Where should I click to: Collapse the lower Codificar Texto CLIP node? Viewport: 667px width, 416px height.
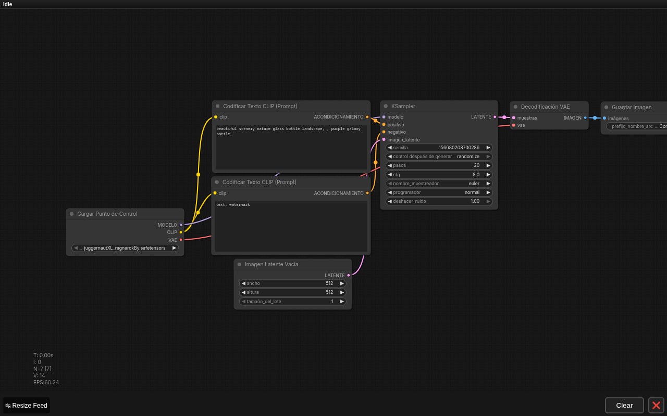click(x=217, y=182)
